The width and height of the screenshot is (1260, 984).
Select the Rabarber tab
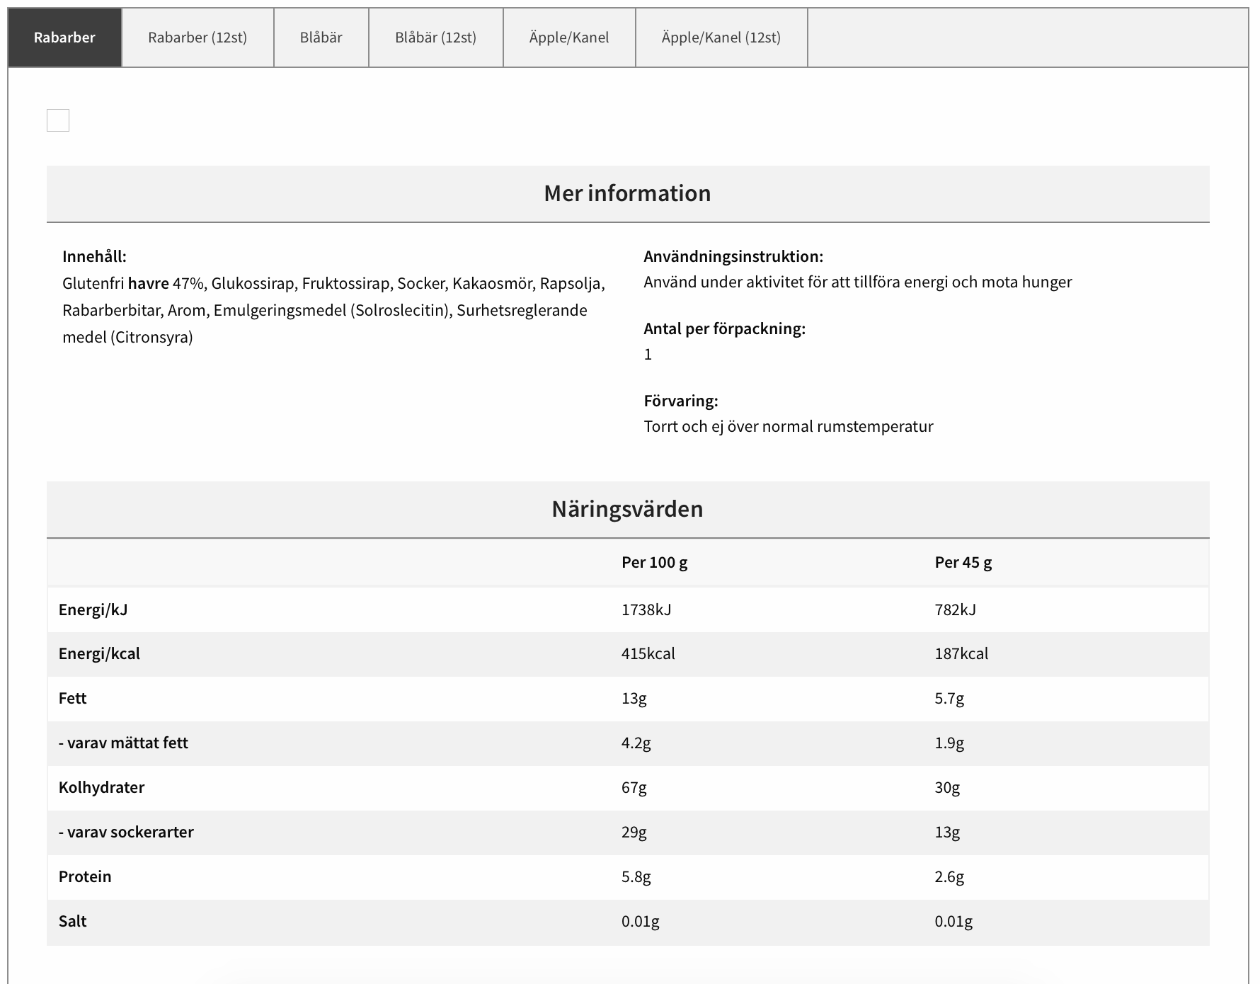tap(64, 38)
